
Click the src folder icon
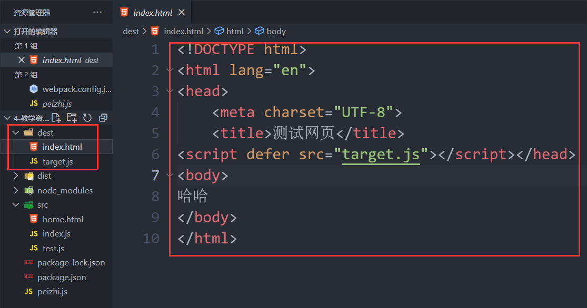[x=28, y=205]
